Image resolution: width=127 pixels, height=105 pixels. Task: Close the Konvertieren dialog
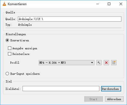tap(121, 4)
